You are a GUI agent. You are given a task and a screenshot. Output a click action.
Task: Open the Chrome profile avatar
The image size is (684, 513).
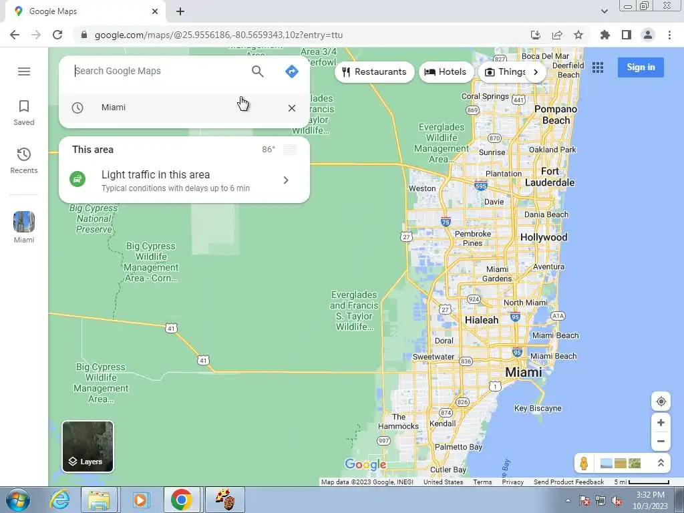[648, 35]
